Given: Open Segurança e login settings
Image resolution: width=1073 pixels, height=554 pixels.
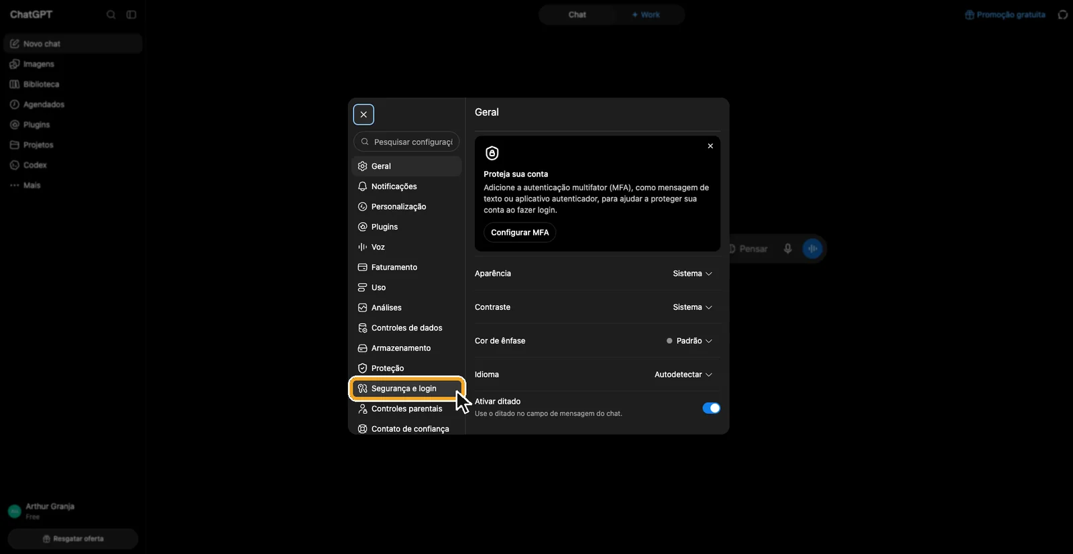Looking at the screenshot, I should coord(406,388).
